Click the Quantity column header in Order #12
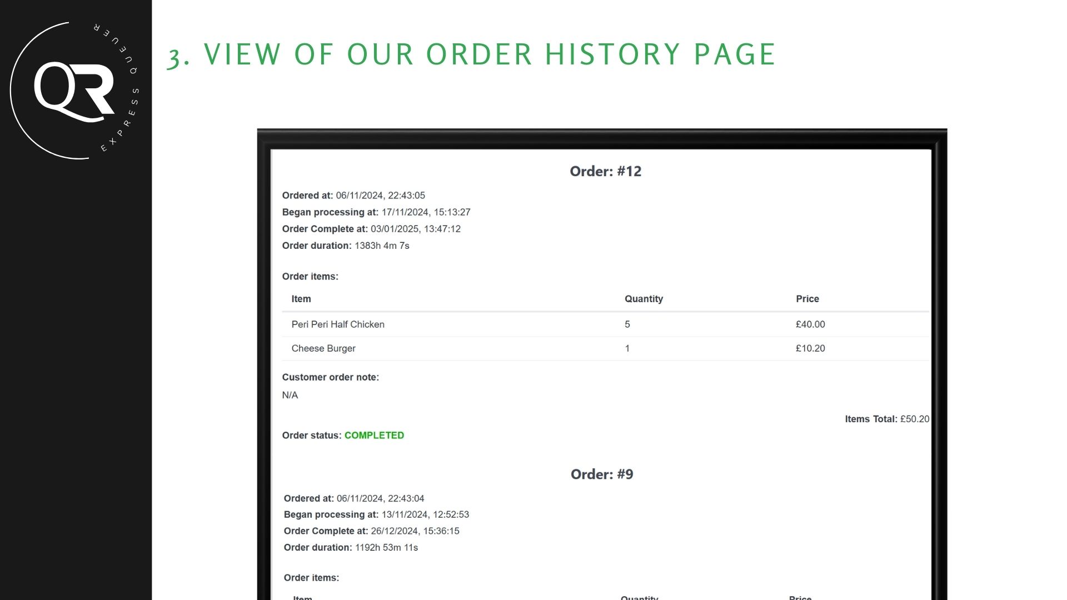This screenshot has width=1067, height=600. pos(644,299)
